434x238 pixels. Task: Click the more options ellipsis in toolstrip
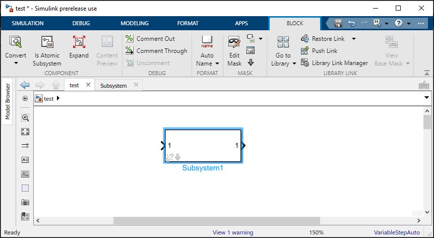tap(421, 24)
